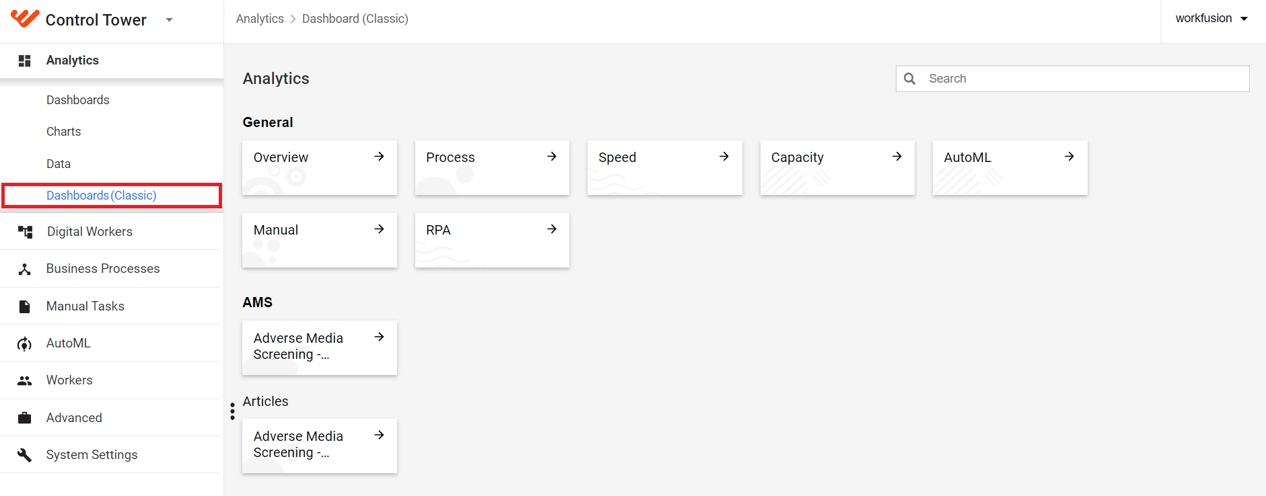The image size is (1266, 496).
Task: Click the Analytics breadcrumb link
Action: point(260,19)
